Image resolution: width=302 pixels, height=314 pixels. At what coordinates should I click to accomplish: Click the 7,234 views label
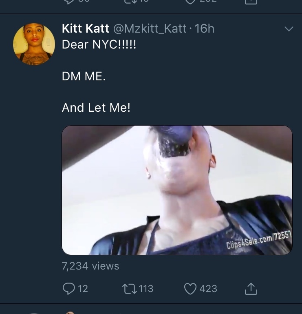(90, 266)
